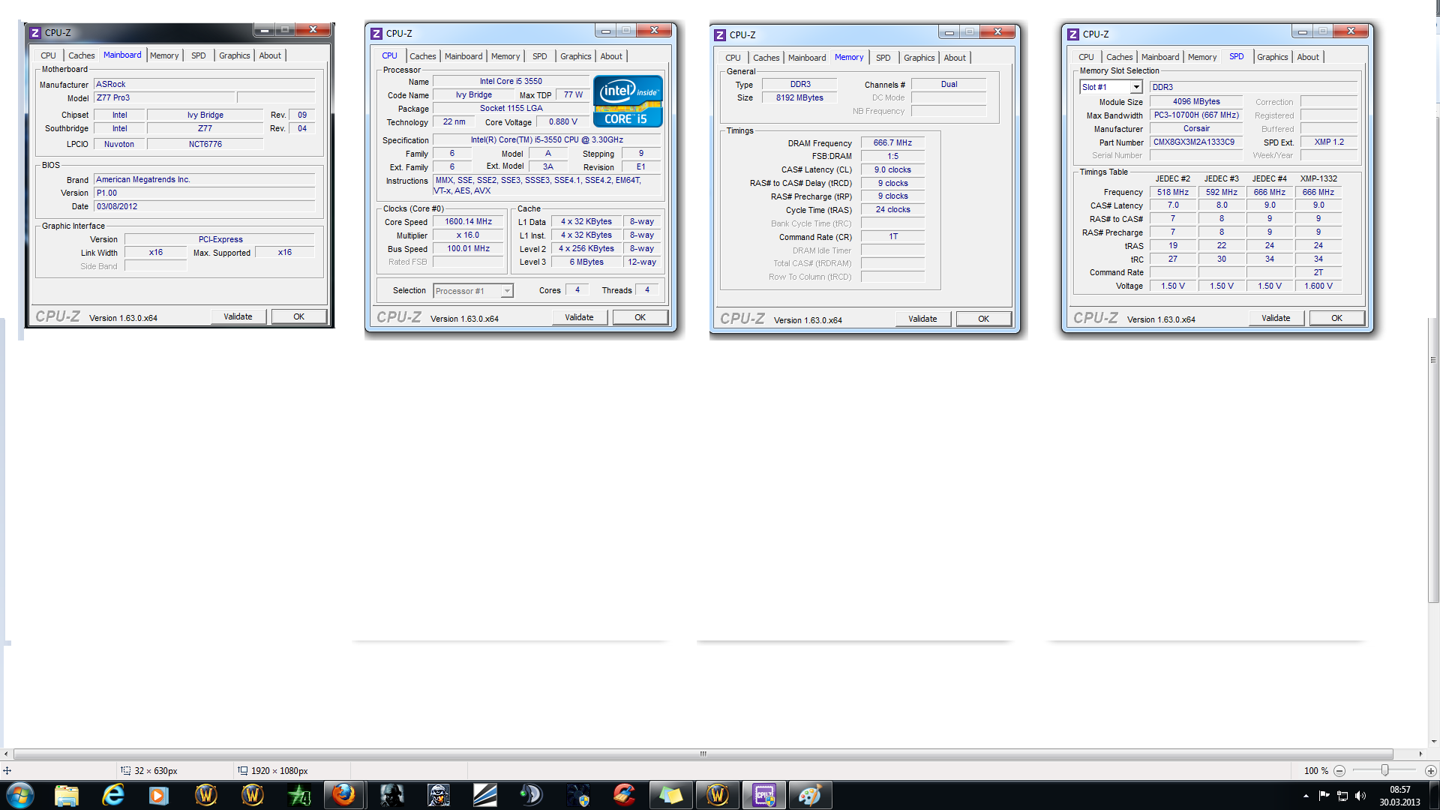Click the horizontal scrollbar at bottom
The width and height of the screenshot is (1440, 810).
click(x=703, y=754)
